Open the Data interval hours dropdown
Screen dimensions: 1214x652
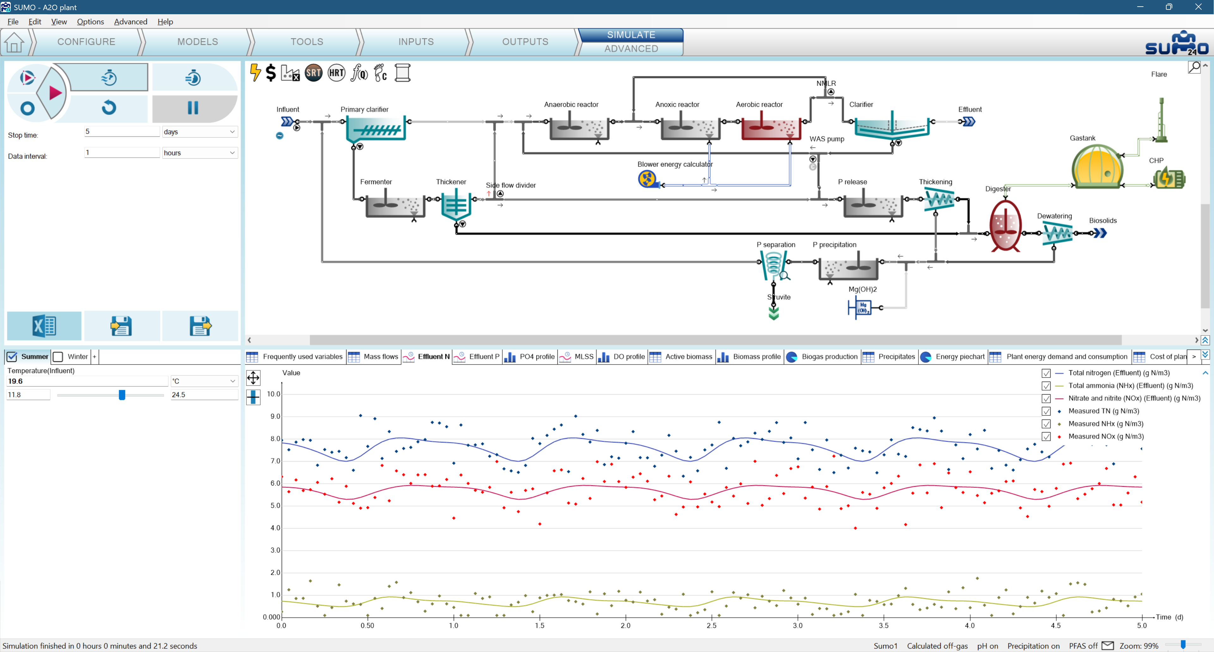click(x=199, y=153)
